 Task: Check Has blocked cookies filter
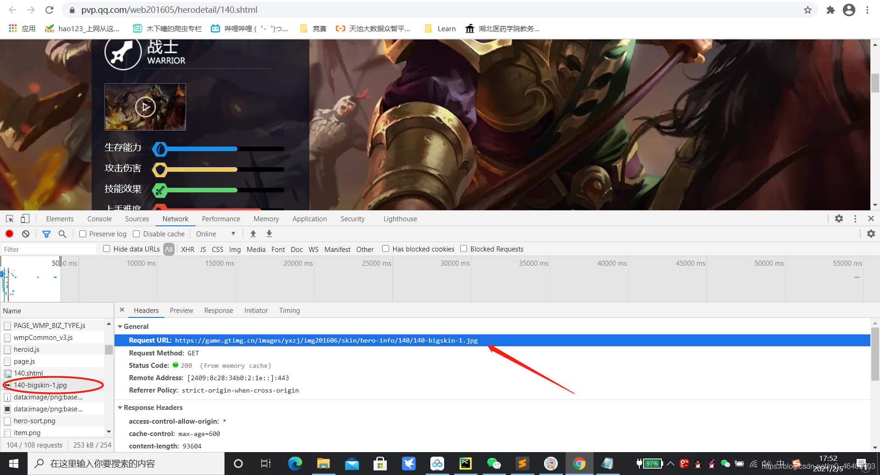(x=386, y=248)
